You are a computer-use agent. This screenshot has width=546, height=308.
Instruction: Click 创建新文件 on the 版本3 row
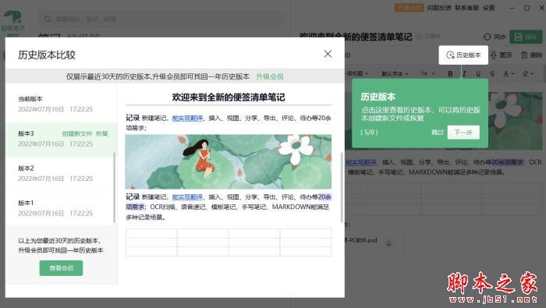point(77,133)
